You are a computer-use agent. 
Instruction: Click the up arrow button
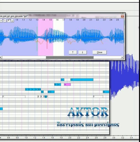[x=73, y=52]
